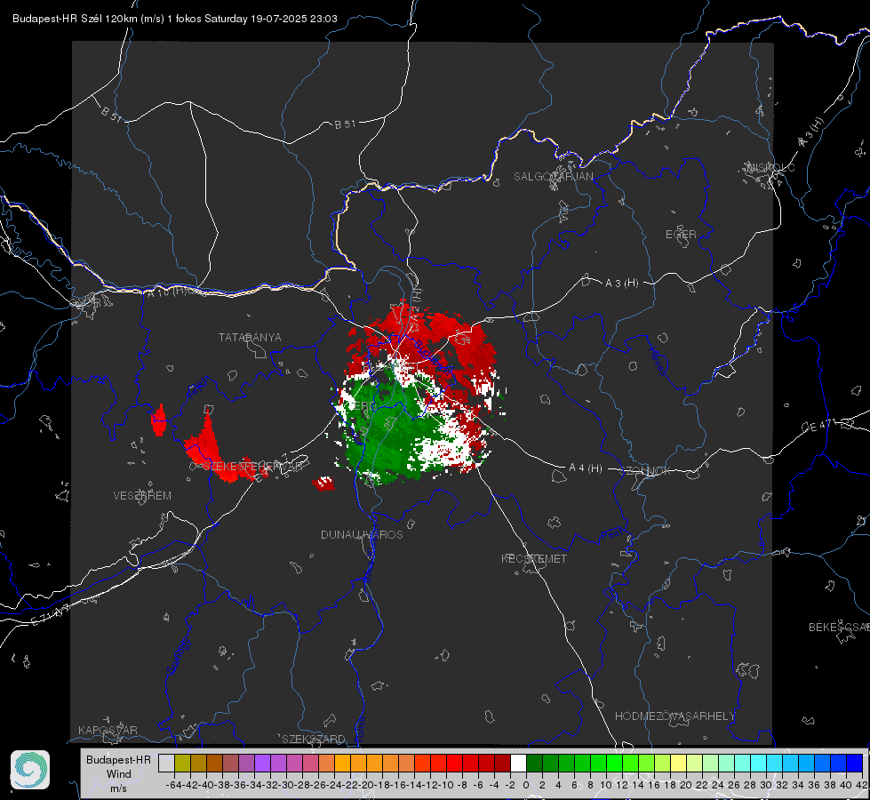Click the SALGÓTARJÁN city label
The width and height of the screenshot is (870, 800).
(x=553, y=177)
